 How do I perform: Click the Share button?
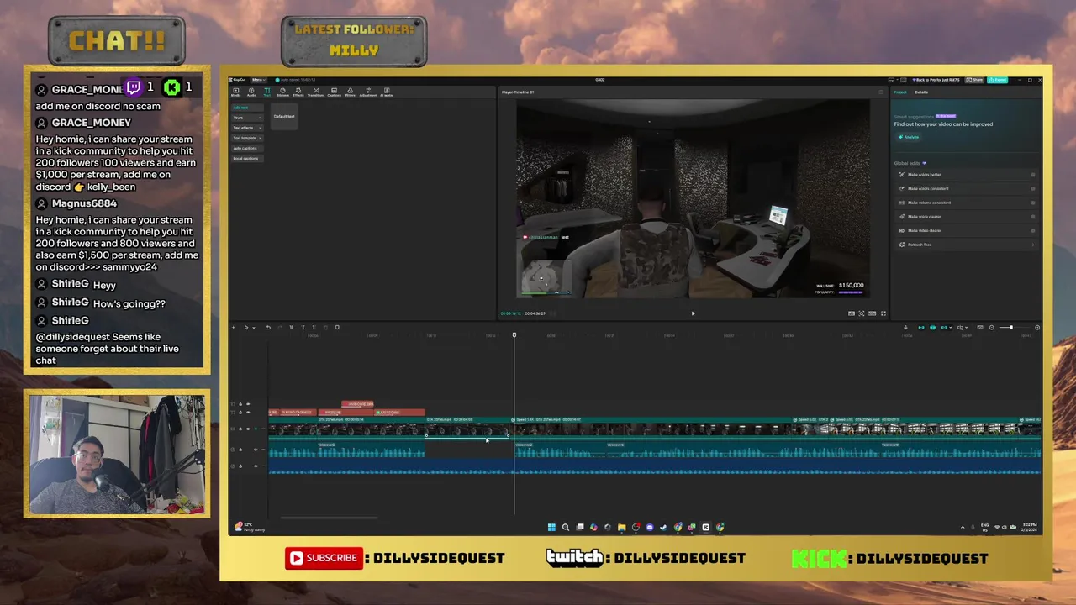point(974,80)
